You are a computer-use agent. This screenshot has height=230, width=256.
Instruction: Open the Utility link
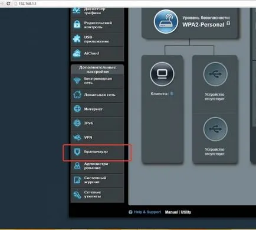[186, 212]
